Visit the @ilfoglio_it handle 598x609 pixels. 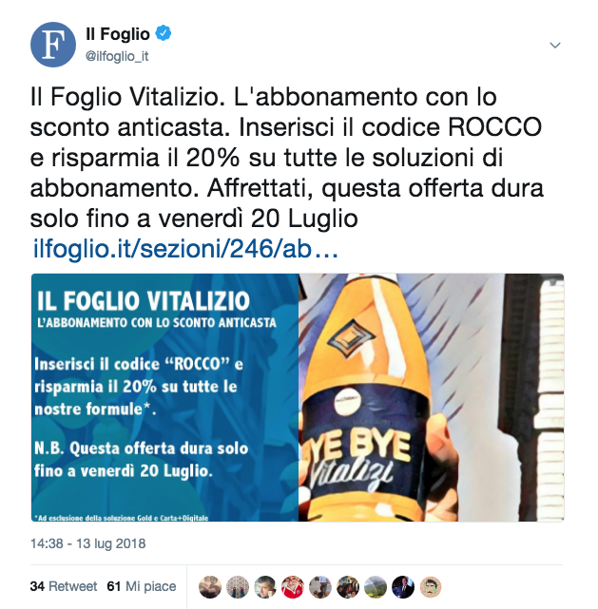[117, 56]
